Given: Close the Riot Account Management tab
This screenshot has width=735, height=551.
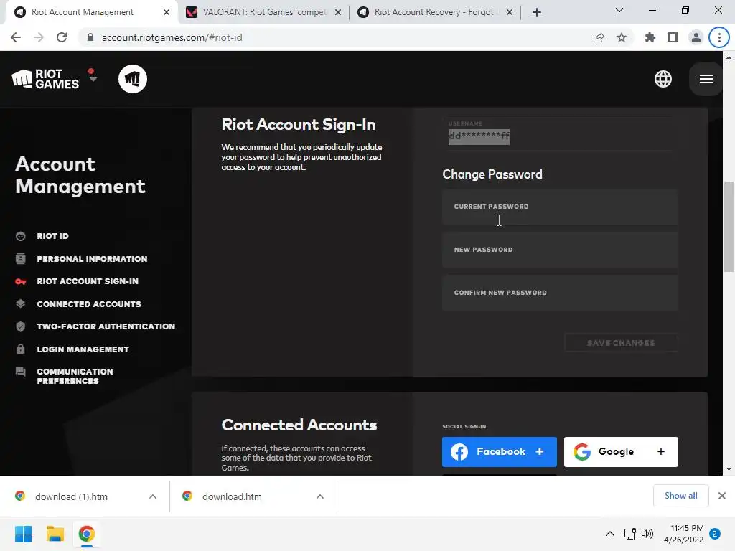Looking at the screenshot, I should click(x=167, y=13).
